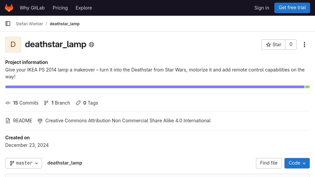Open the Explore menu item

(84, 8)
